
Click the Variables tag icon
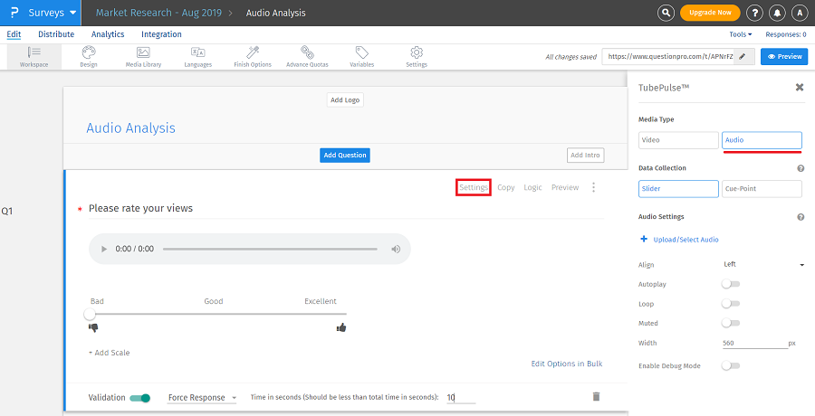361,53
